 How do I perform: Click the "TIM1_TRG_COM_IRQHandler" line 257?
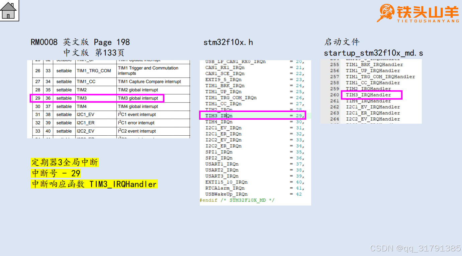tap(380, 77)
